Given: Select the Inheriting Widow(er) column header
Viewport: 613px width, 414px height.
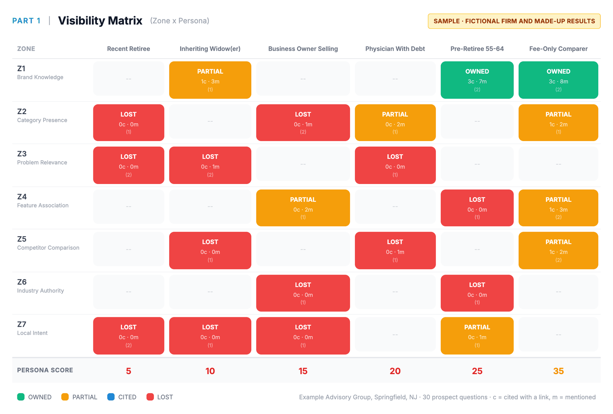Looking at the screenshot, I should tap(210, 49).
